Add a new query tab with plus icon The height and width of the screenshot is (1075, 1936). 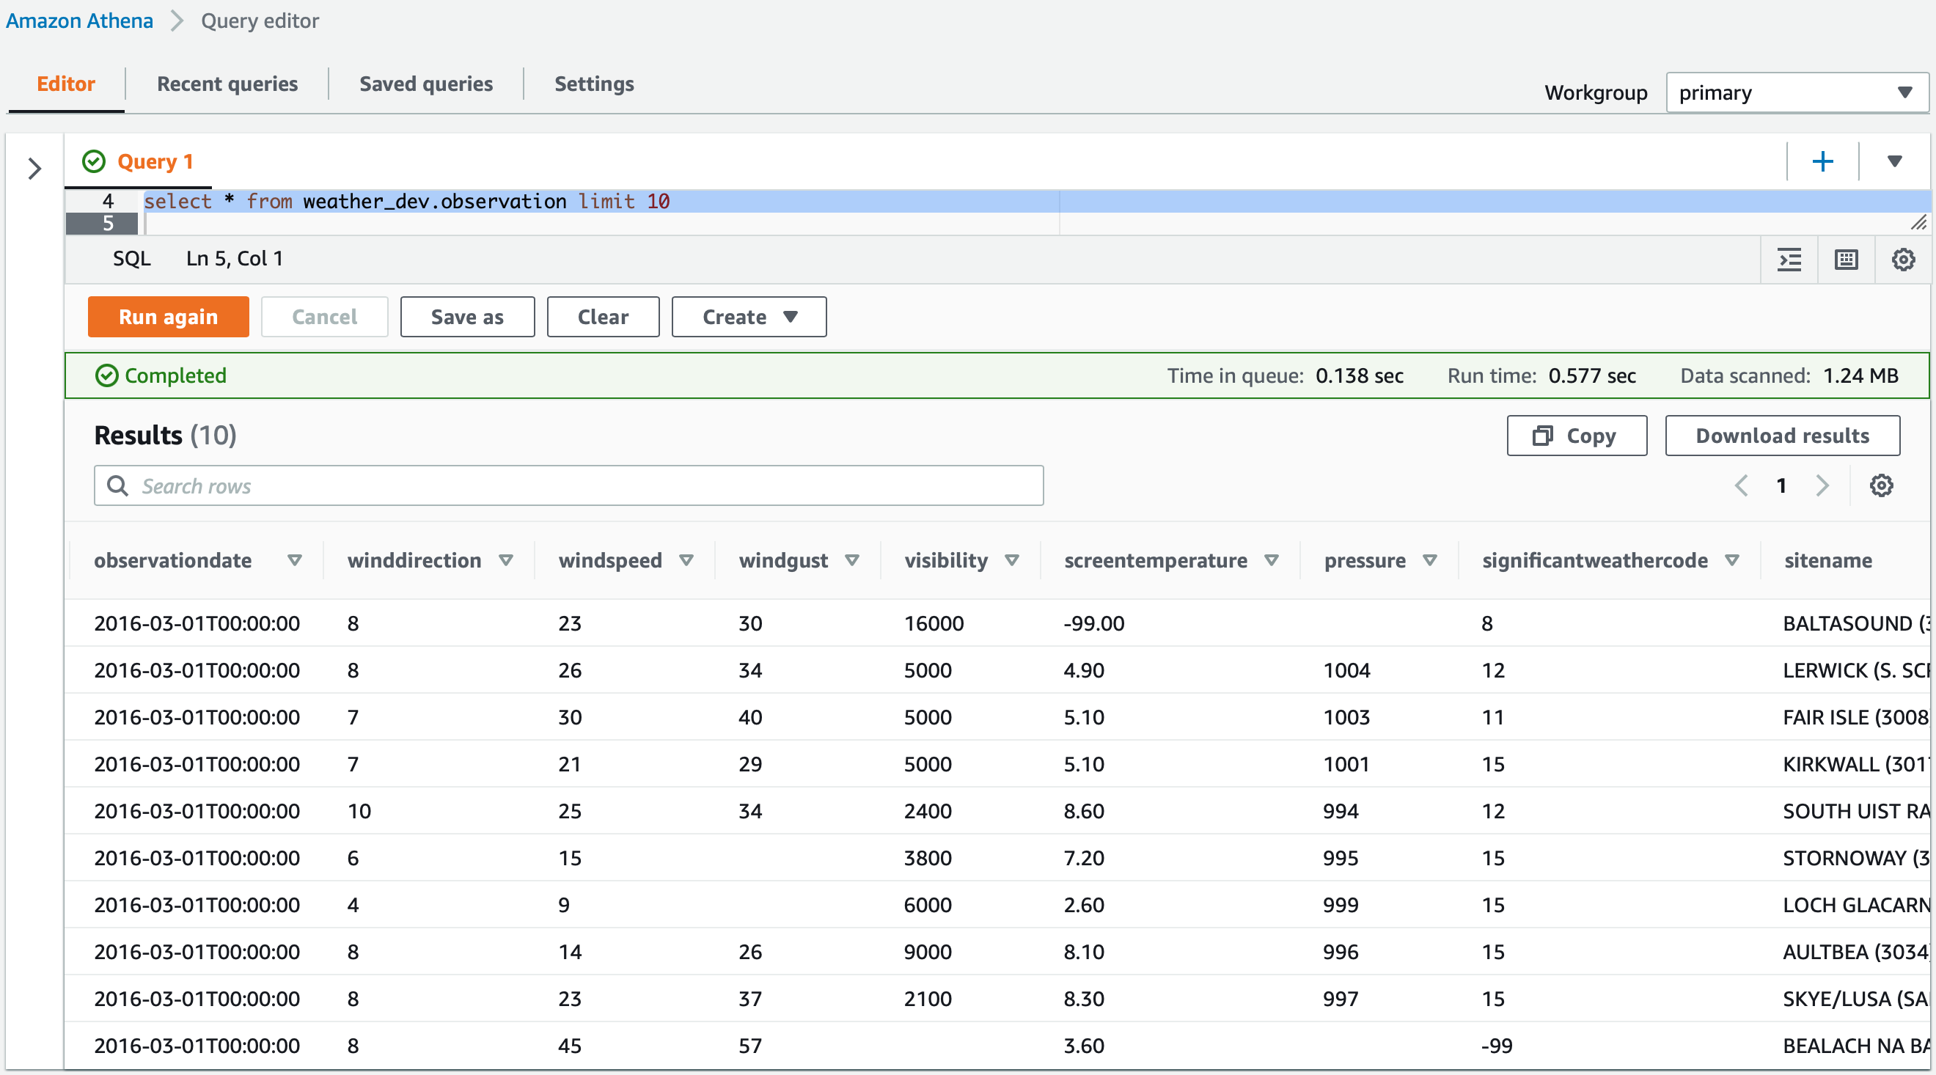pos(1822,161)
